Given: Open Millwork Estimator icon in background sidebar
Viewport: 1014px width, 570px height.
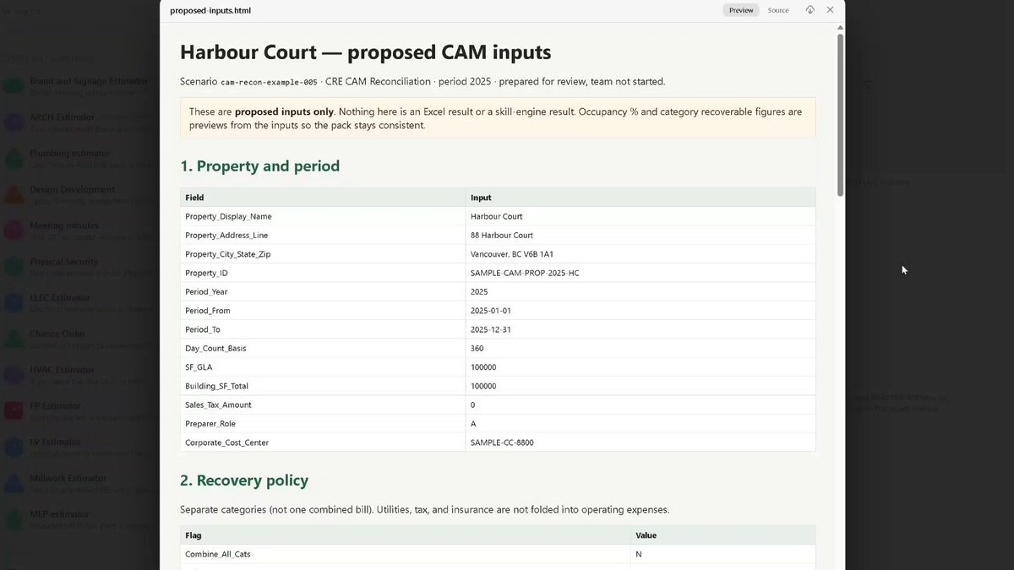Looking at the screenshot, I should point(14,483).
